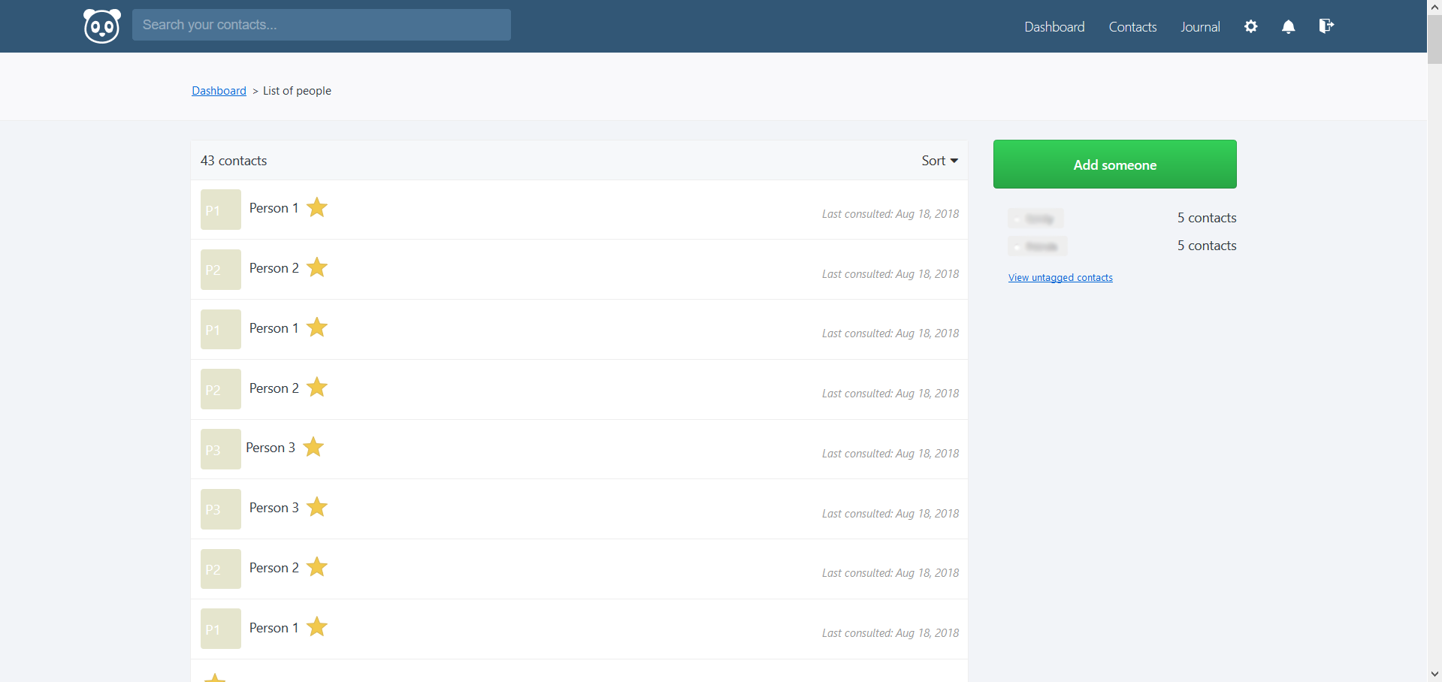1442x682 pixels.
Task: Click the vertical scrollbar thumb
Action: coord(1434,39)
